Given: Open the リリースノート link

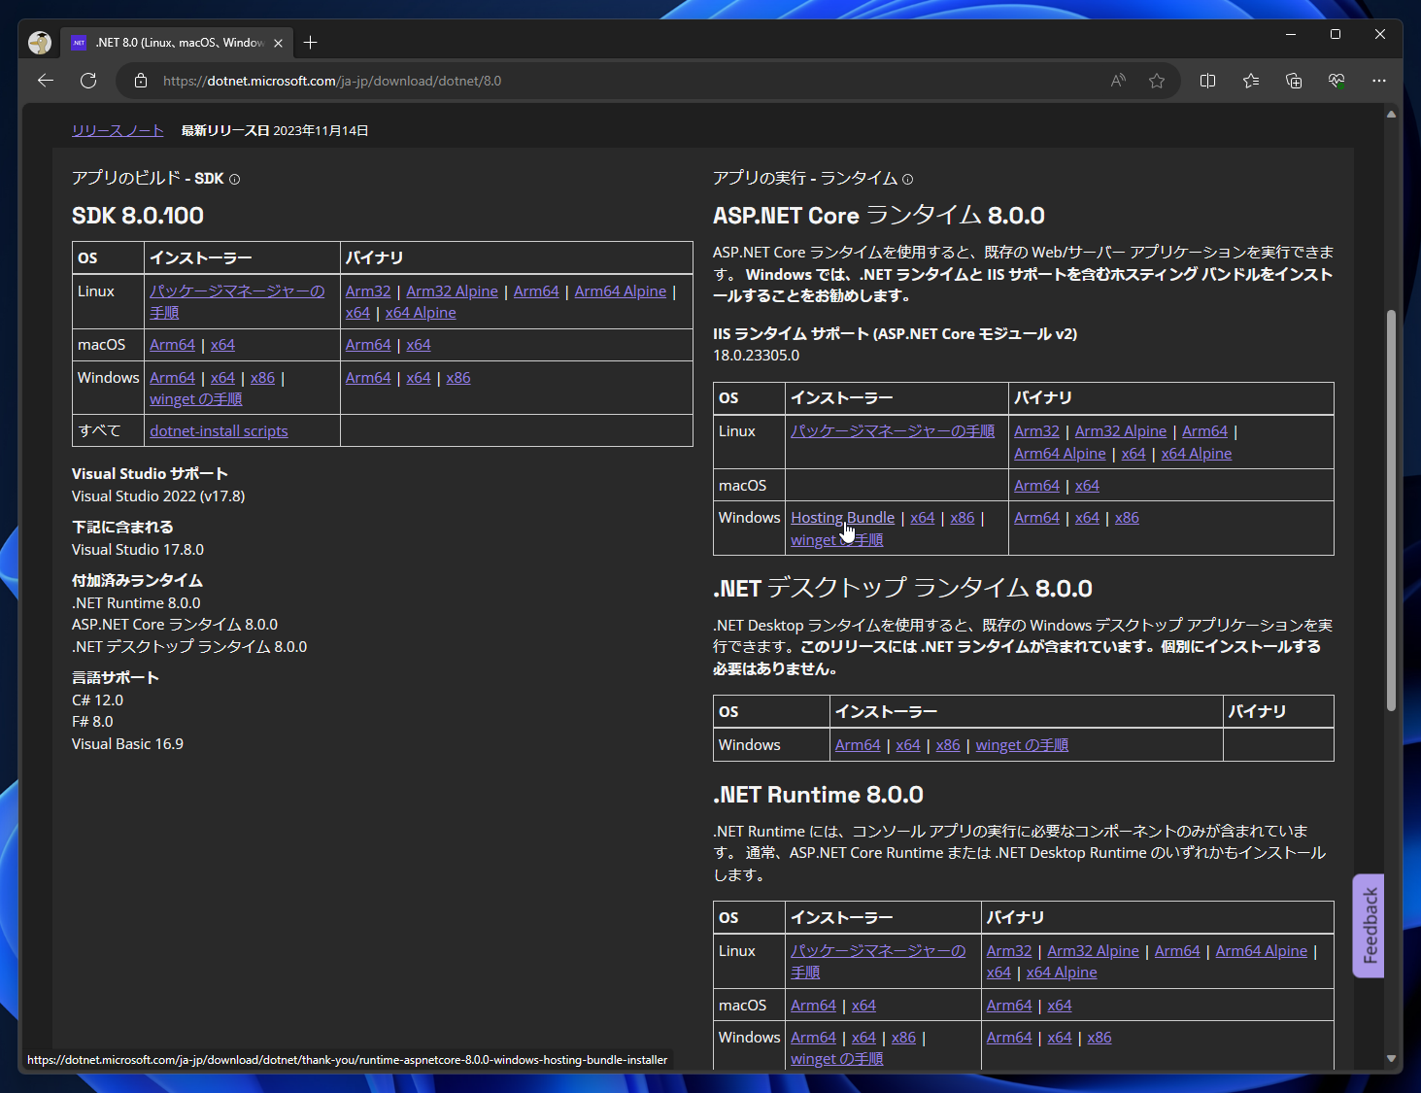Looking at the screenshot, I should pyautogui.click(x=118, y=130).
